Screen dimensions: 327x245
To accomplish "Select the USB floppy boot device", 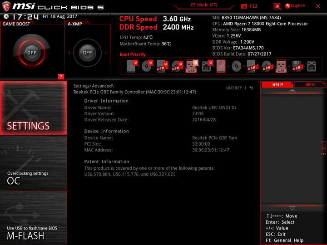I will [297, 66].
